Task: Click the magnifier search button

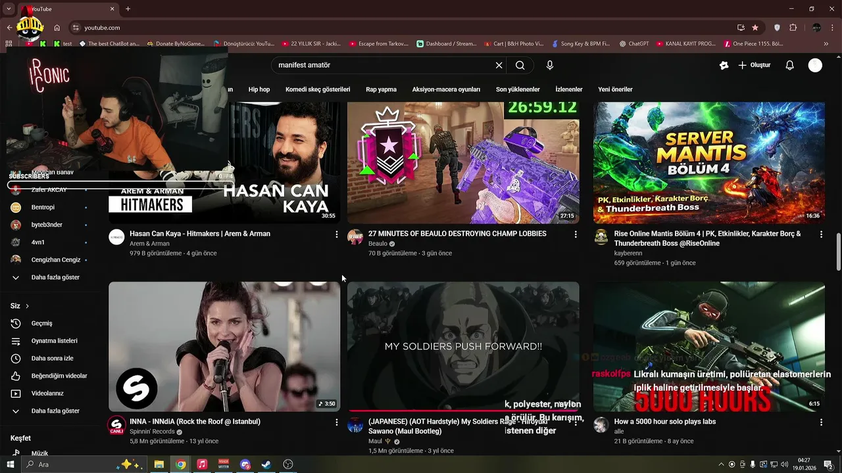Action: [x=520, y=65]
